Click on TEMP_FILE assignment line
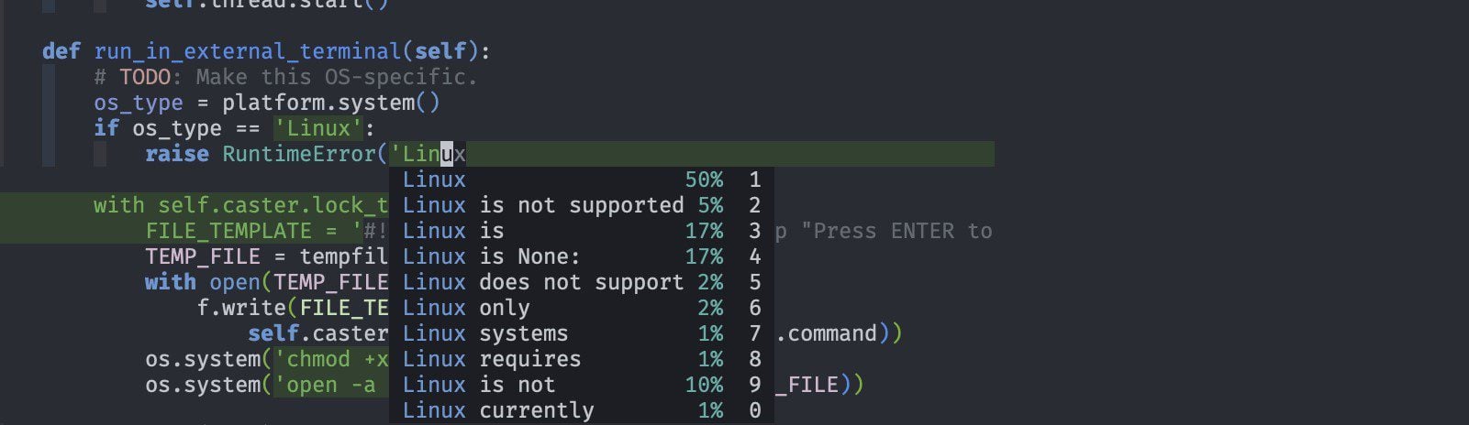 (x=266, y=256)
